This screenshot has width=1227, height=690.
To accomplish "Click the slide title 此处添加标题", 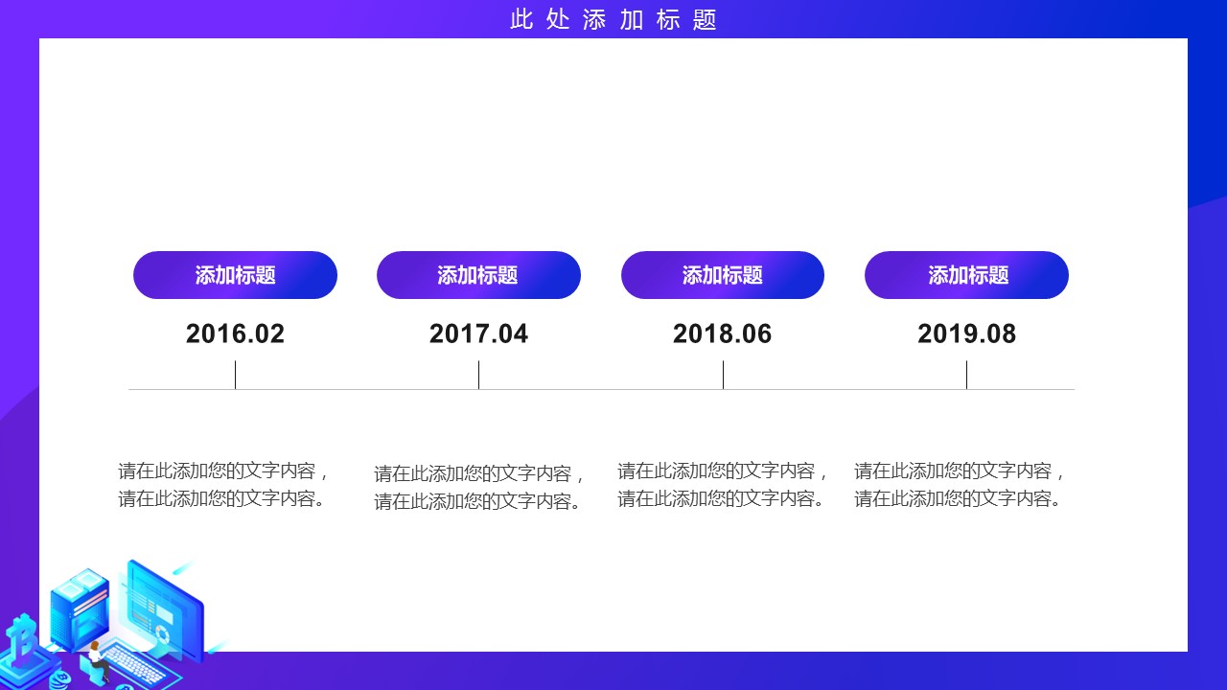I will point(613,19).
